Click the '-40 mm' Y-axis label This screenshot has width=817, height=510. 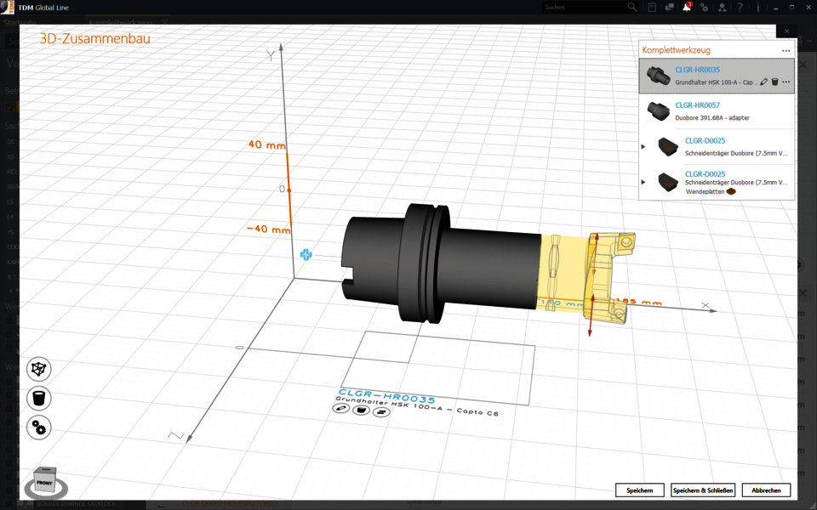[x=268, y=229]
